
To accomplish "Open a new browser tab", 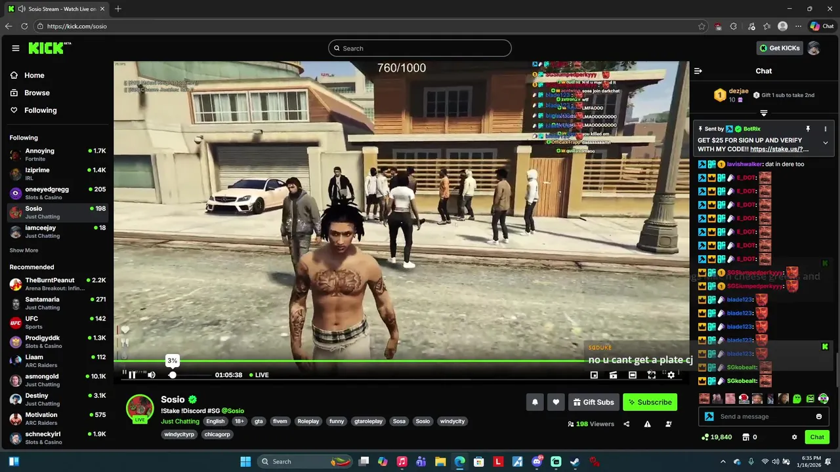I will (x=118, y=9).
